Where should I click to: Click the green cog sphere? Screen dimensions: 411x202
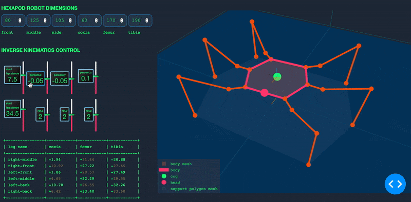(277, 77)
